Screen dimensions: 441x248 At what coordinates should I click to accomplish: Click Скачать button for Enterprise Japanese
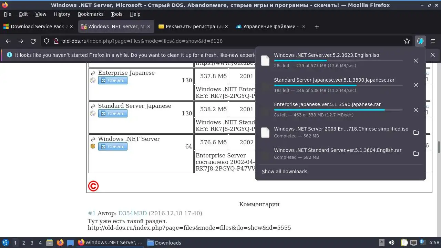point(113,80)
